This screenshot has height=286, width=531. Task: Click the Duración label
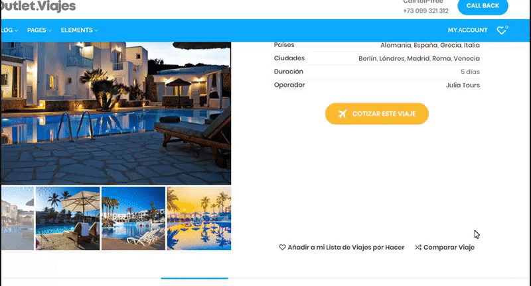click(x=289, y=71)
